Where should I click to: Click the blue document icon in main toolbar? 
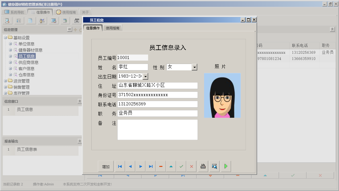click(30, 21)
